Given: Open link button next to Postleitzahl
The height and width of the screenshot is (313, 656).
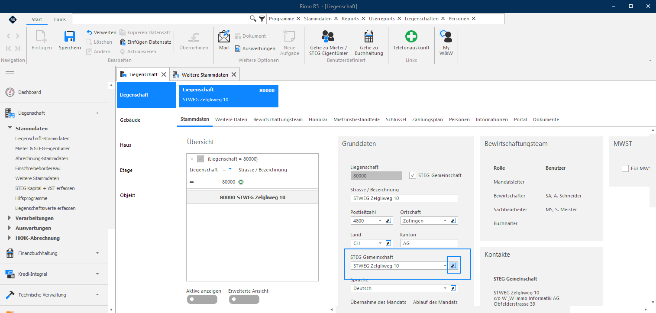Looking at the screenshot, I should 388,220.
